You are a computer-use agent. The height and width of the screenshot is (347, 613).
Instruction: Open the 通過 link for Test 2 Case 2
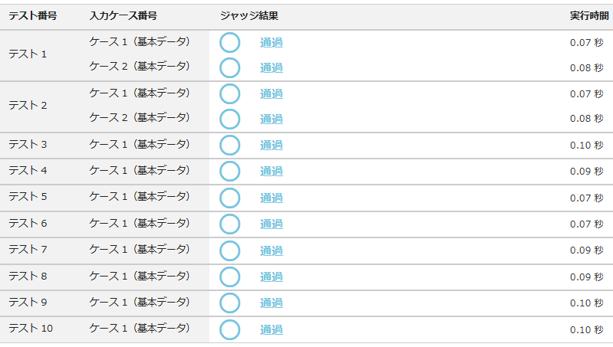coord(272,119)
